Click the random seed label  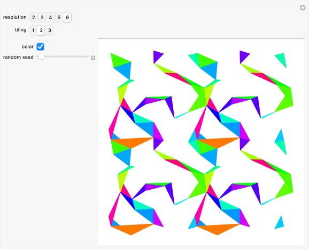(18, 57)
